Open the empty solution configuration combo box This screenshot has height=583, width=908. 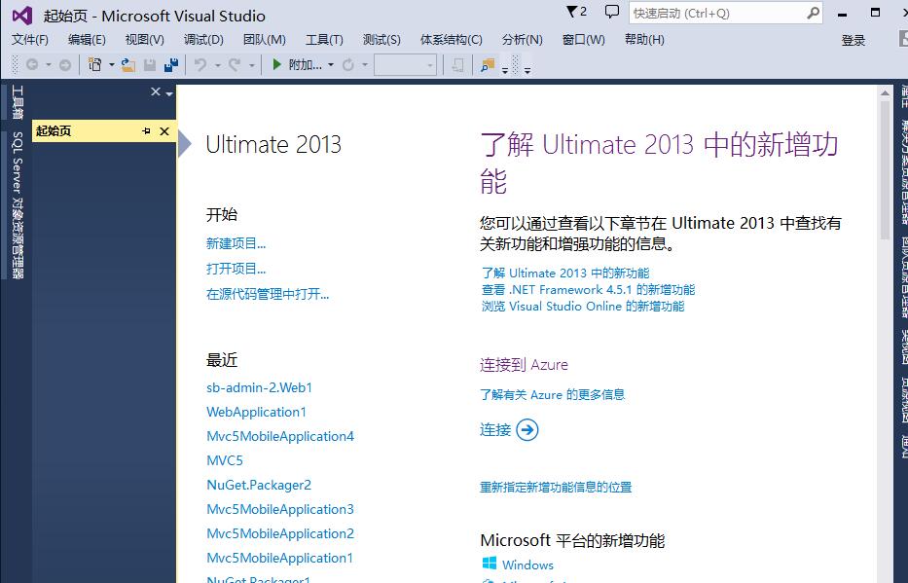[x=406, y=65]
